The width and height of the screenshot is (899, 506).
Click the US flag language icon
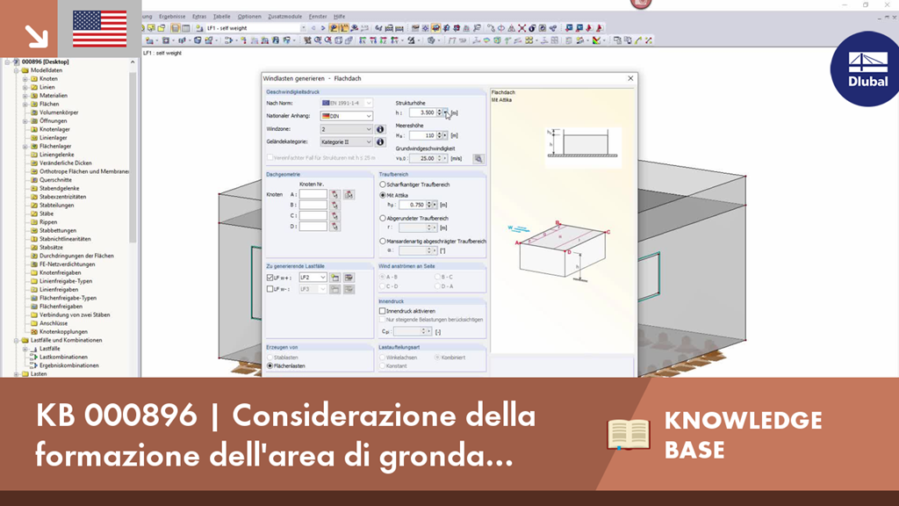point(100,29)
